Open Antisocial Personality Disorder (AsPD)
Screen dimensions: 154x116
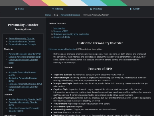[23, 74]
